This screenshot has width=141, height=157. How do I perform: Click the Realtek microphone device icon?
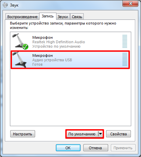20,41
